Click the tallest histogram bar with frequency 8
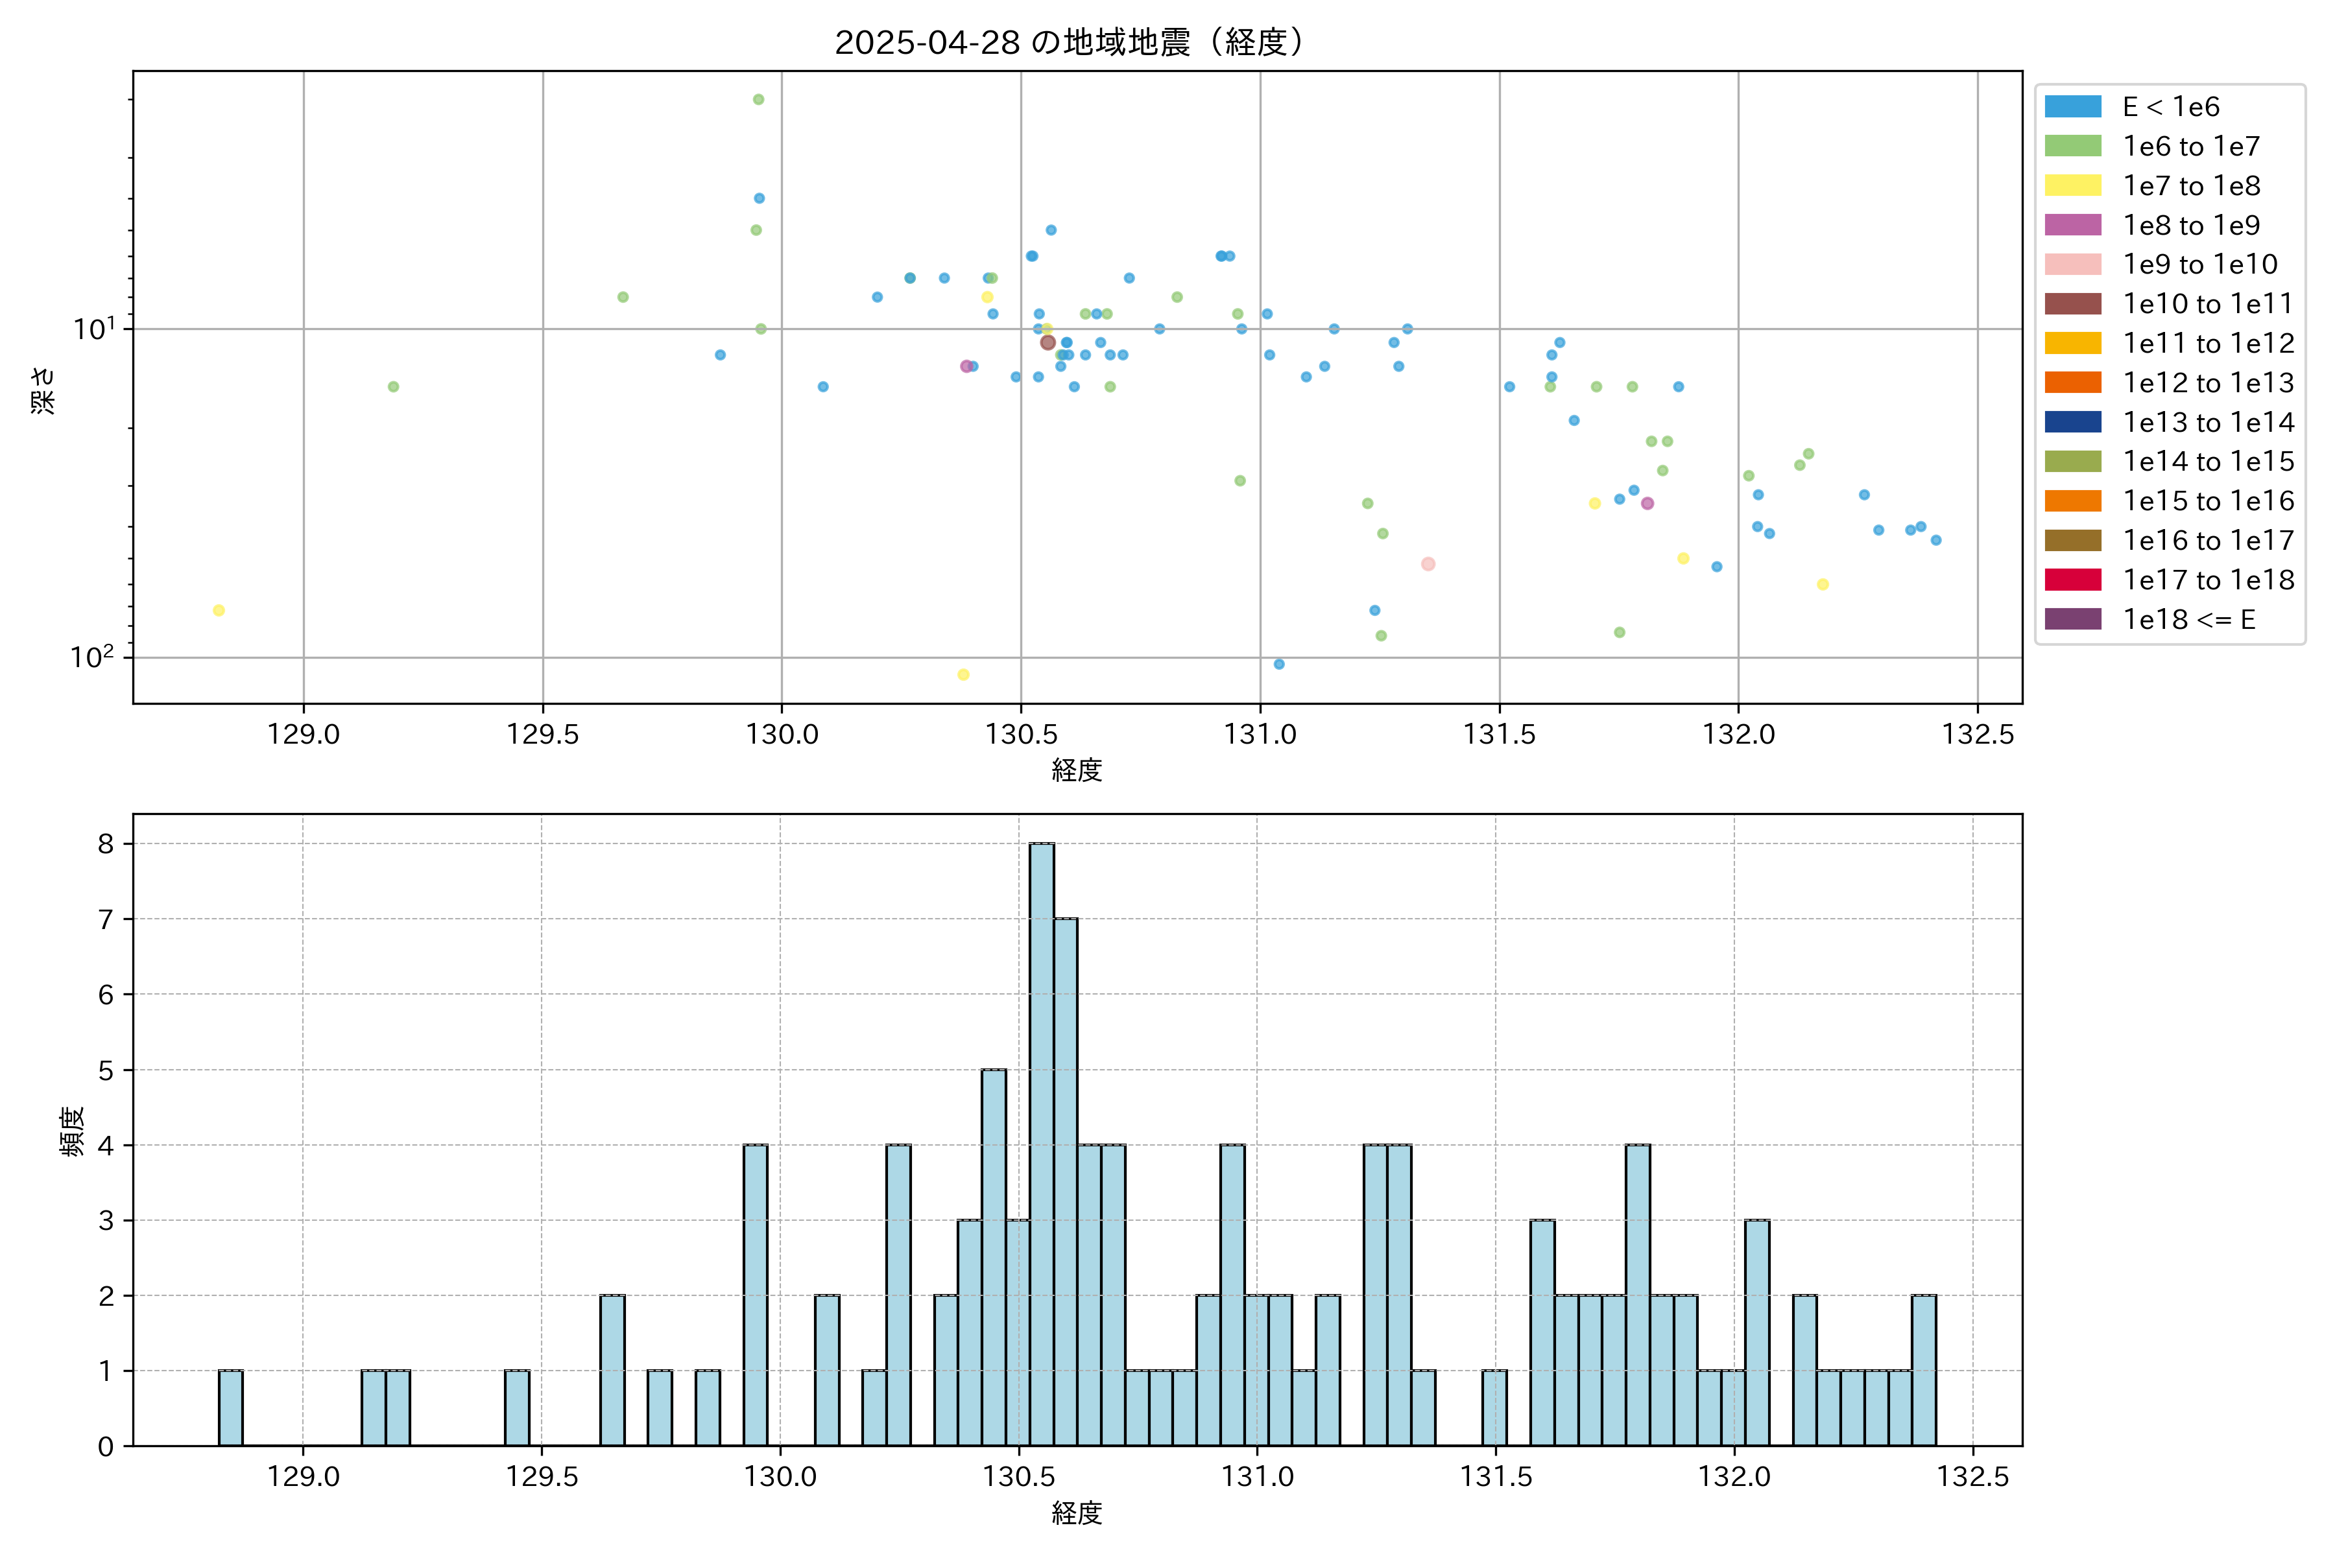Viewport: 2335px width, 1556px height. (1042, 1141)
